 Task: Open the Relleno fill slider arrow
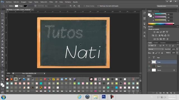177,53
